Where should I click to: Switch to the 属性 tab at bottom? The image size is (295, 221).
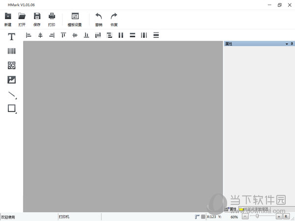pos(231,209)
